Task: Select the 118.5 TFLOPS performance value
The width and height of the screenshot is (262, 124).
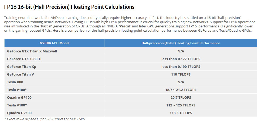Action: tap(181, 113)
